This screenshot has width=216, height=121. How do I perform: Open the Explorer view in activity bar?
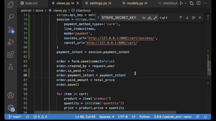(10, 5)
